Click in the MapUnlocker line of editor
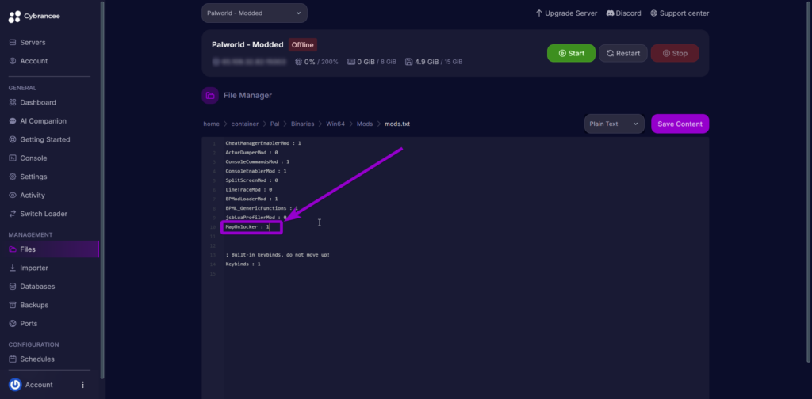This screenshot has width=812, height=399. [247, 227]
